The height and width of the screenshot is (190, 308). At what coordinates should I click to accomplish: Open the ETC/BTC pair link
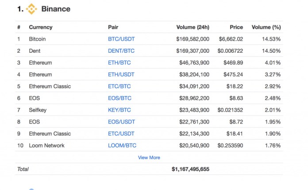point(119,86)
